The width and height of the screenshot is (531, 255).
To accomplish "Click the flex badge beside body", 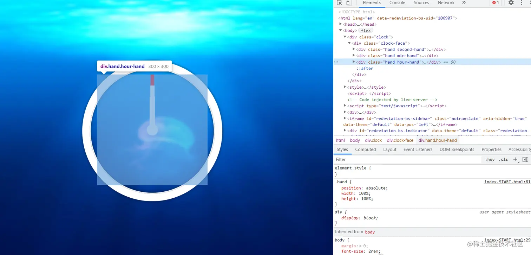I will (366, 31).
